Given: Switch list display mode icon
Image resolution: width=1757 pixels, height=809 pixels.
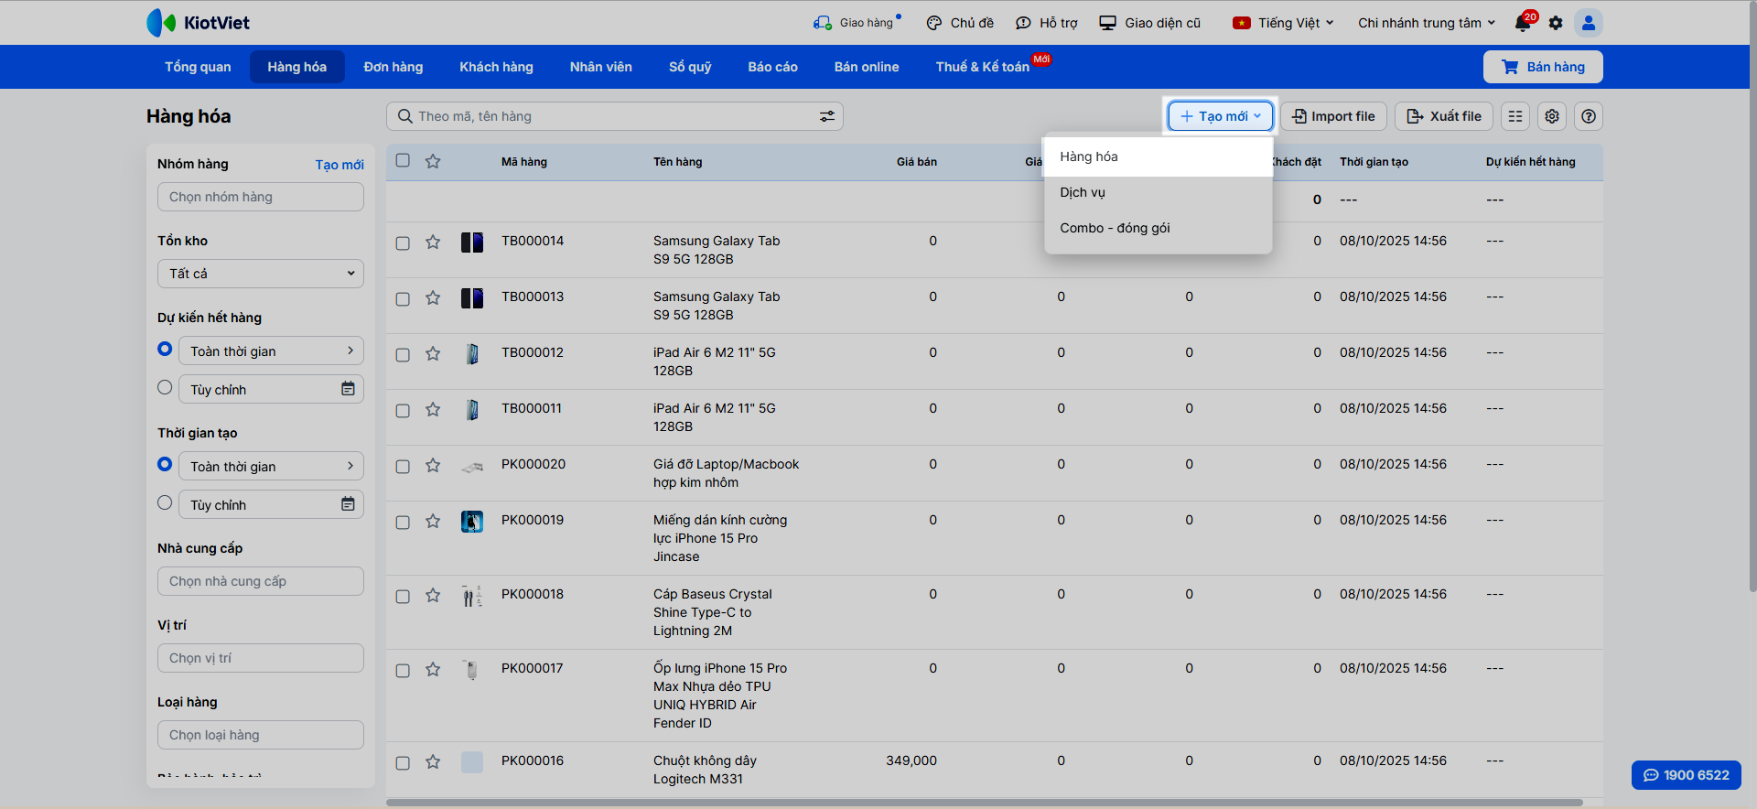Looking at the screenshot, I should click(x=1515, y=116).
